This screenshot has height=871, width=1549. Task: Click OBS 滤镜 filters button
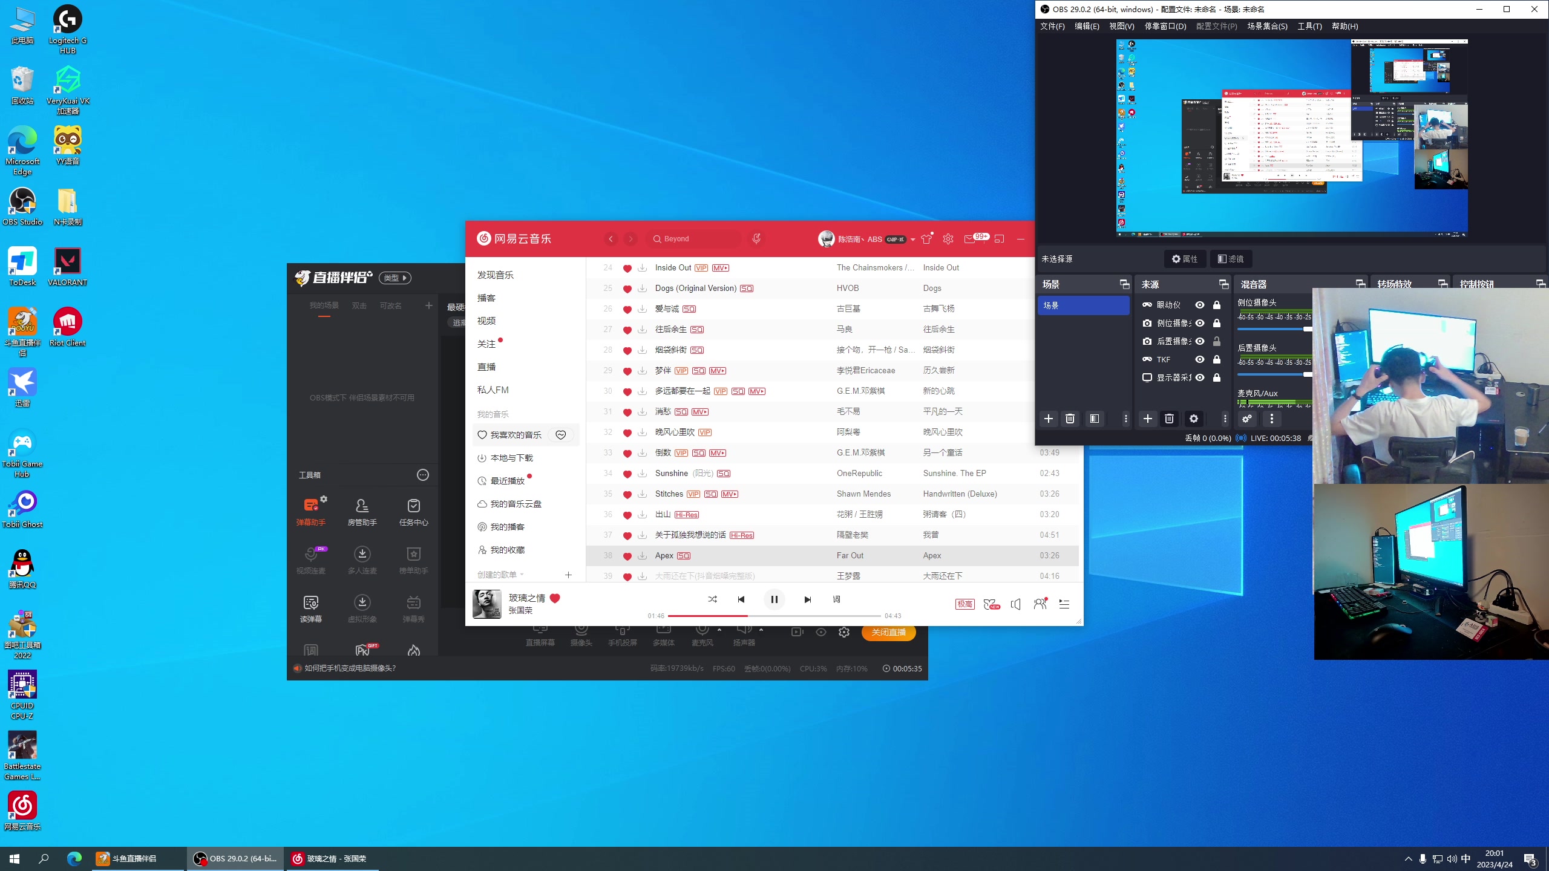tap(1231, 259)
